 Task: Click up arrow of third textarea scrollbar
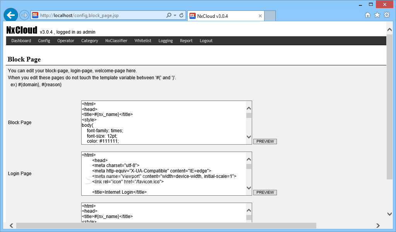click(249, 210)
